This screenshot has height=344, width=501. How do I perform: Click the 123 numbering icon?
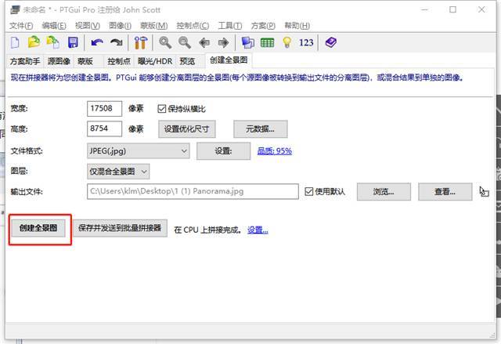point(306,42)
